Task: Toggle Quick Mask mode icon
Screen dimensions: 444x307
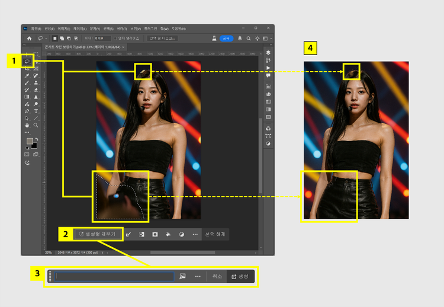Action: [x=27, y=155]
